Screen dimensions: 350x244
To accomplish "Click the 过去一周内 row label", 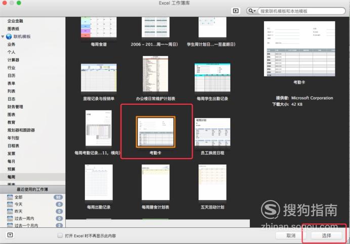I will 24,218.
